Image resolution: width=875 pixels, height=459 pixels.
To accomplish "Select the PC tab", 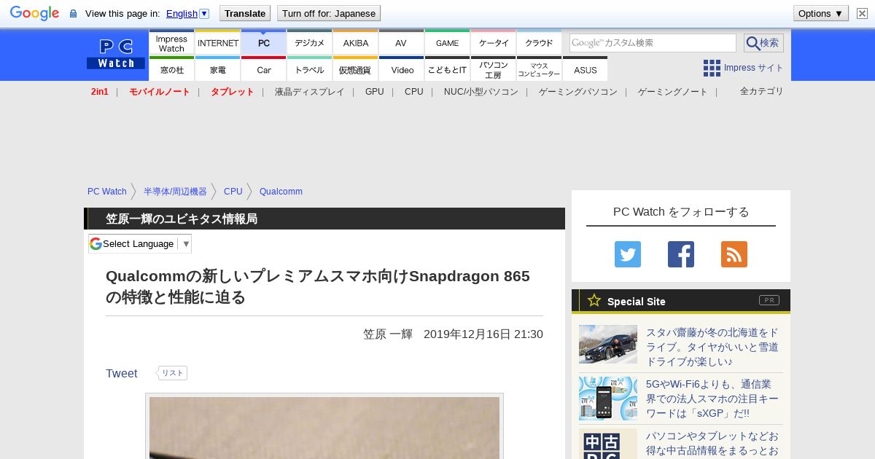I will [263, 42].
